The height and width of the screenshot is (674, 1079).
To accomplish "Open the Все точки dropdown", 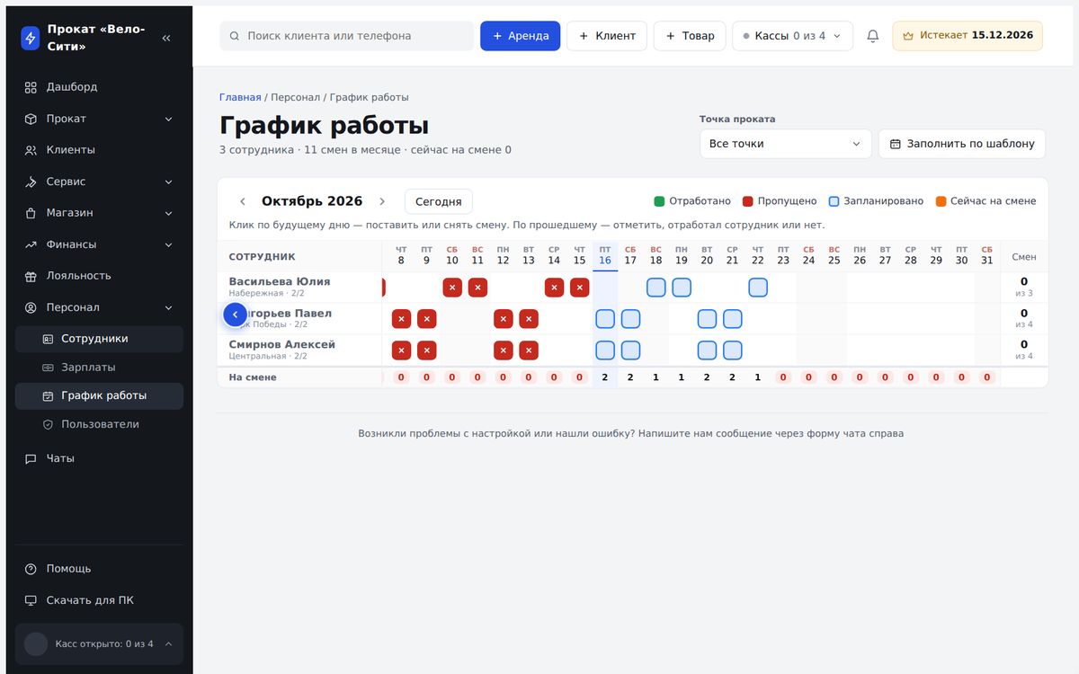I will pos(786,144).
